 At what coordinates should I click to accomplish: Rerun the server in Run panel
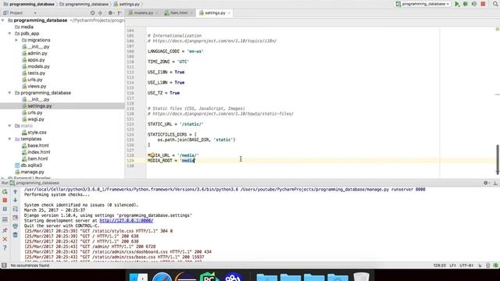tap(5, 192)
